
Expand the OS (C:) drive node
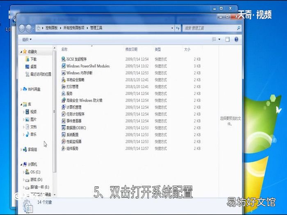[x=24, y=172]
